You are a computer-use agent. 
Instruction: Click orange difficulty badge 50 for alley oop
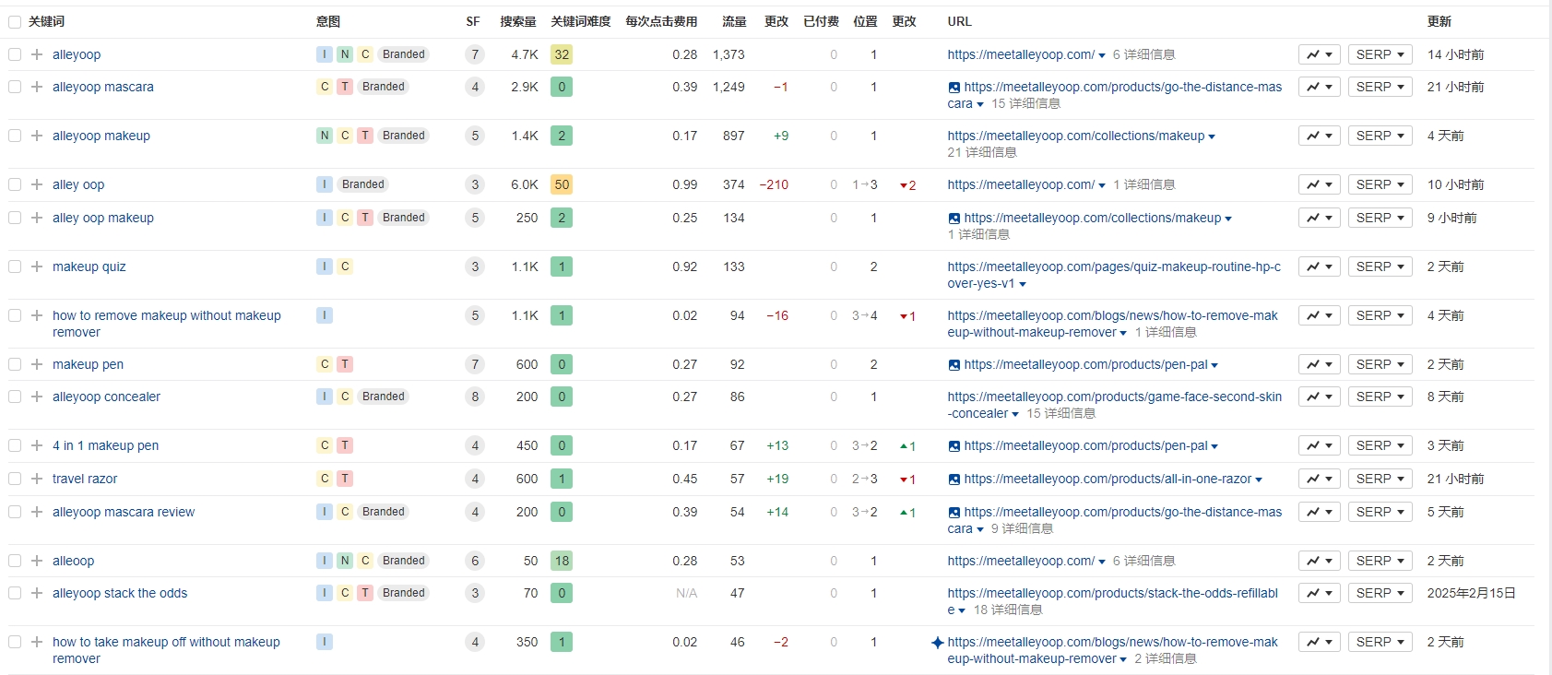point(562,184)
